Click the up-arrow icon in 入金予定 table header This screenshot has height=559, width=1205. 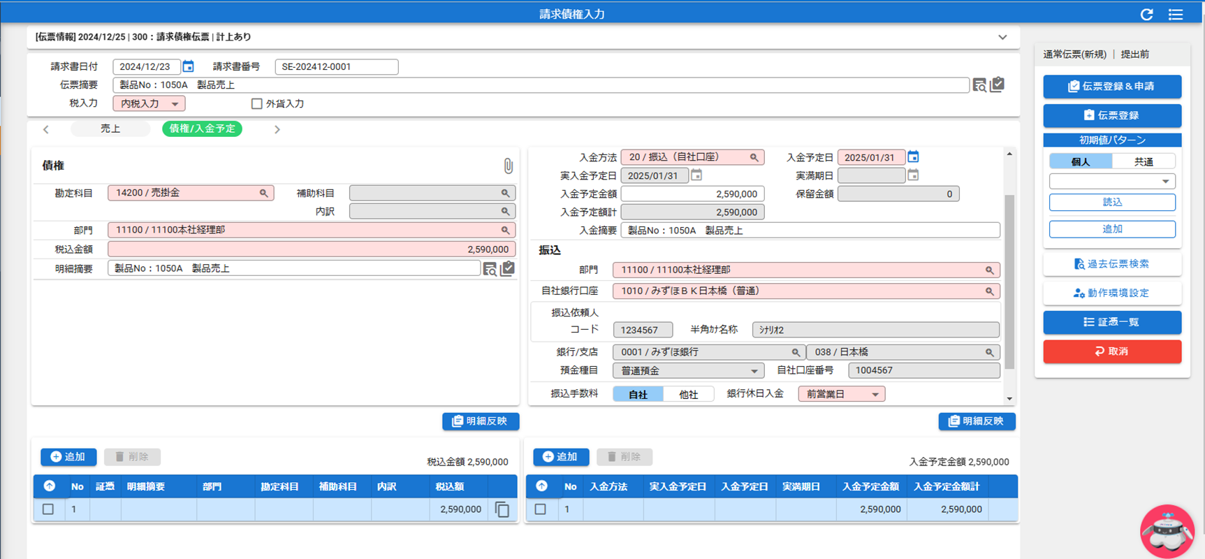tap(542, 486)
